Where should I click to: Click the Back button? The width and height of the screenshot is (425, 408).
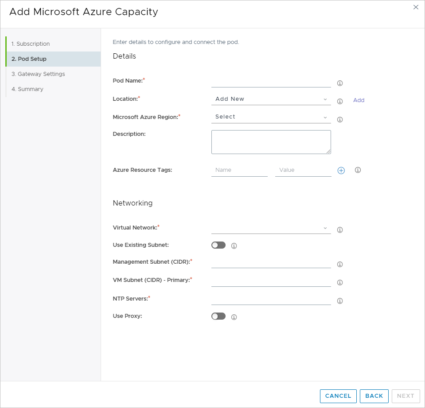(374, 396)
